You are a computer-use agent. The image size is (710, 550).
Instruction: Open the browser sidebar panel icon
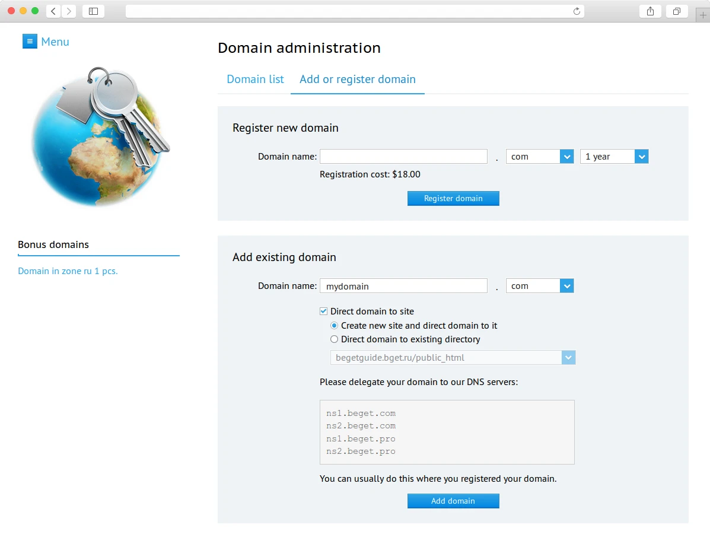coord(93,11)
